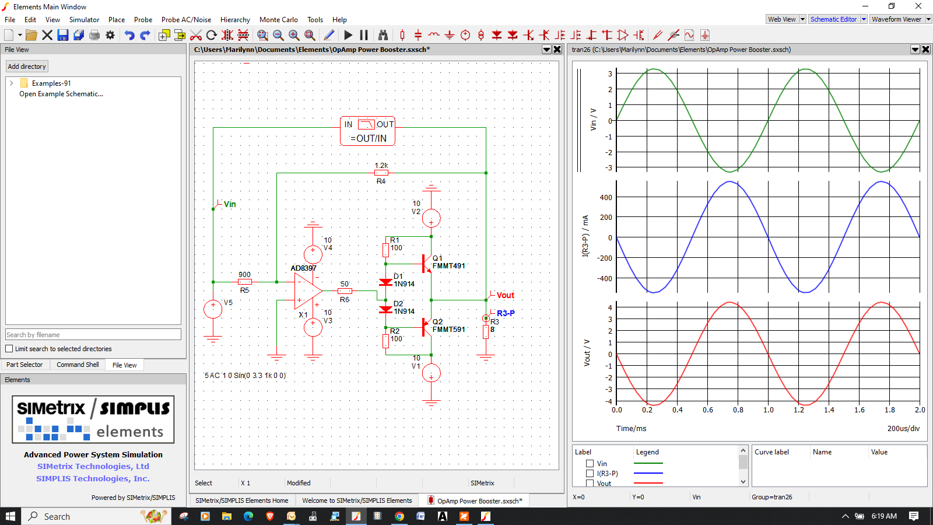The height and width of the screenshot is (525, 933).
Task: Click Open Example Schematic... link
Action: pyautogui.click(x=61, y=94)
